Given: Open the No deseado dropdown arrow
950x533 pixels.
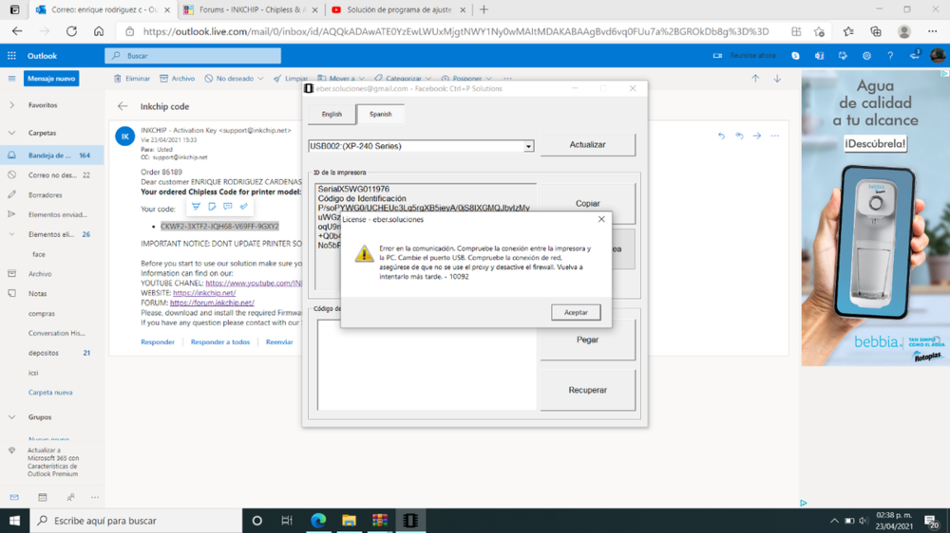Looking at the screenshot, I should [x=260, y=79].
